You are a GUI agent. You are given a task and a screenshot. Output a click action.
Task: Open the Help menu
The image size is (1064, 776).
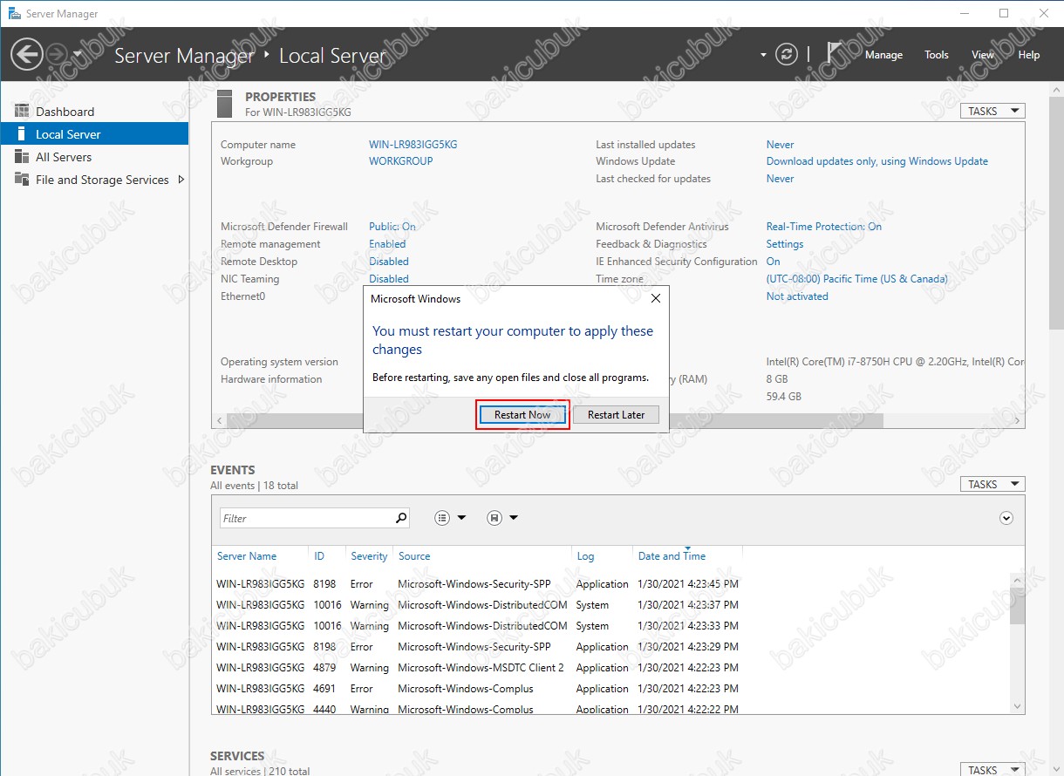1029,54
